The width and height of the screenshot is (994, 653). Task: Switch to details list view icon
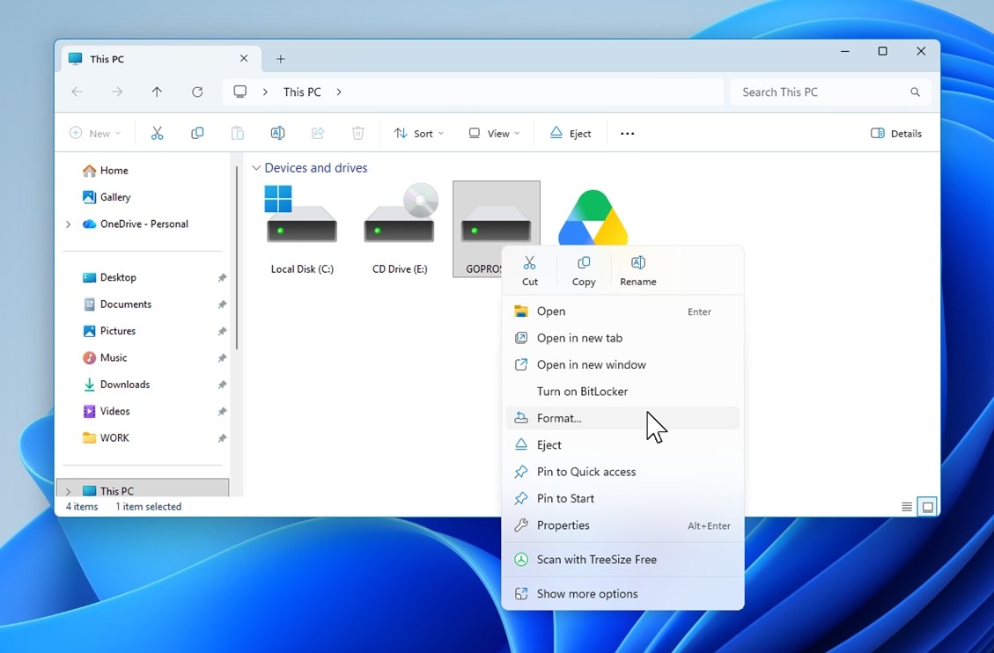(907, 507)
